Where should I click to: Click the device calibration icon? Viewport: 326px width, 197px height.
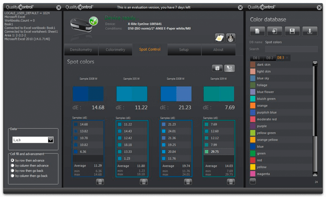coord(230,38)
